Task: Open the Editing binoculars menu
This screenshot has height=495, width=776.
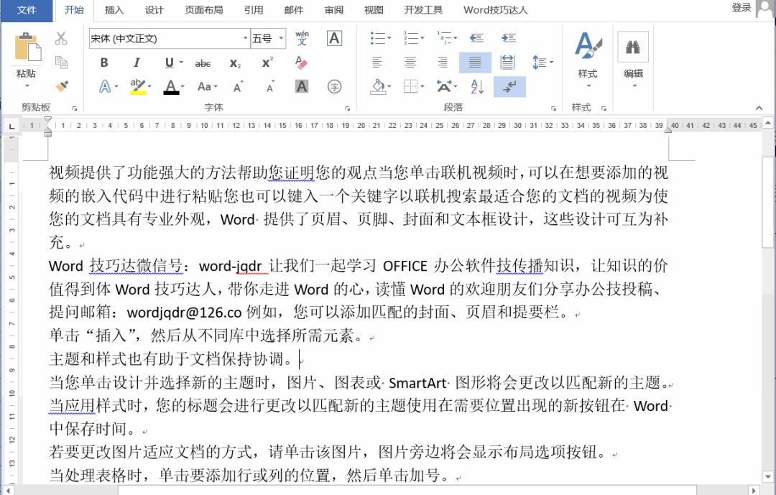Action: (633, 60)
